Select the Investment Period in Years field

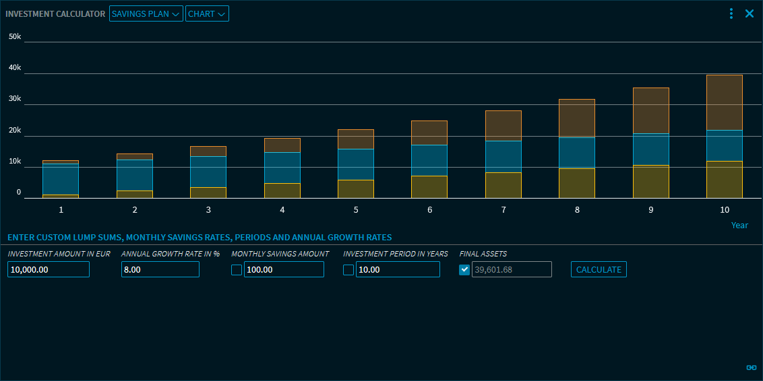(398, 269)
